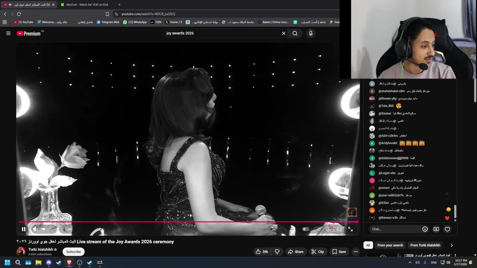The height and width of the screenshot is (268, 477).
Task: Select From your search chip
Action: pos(390,245)
